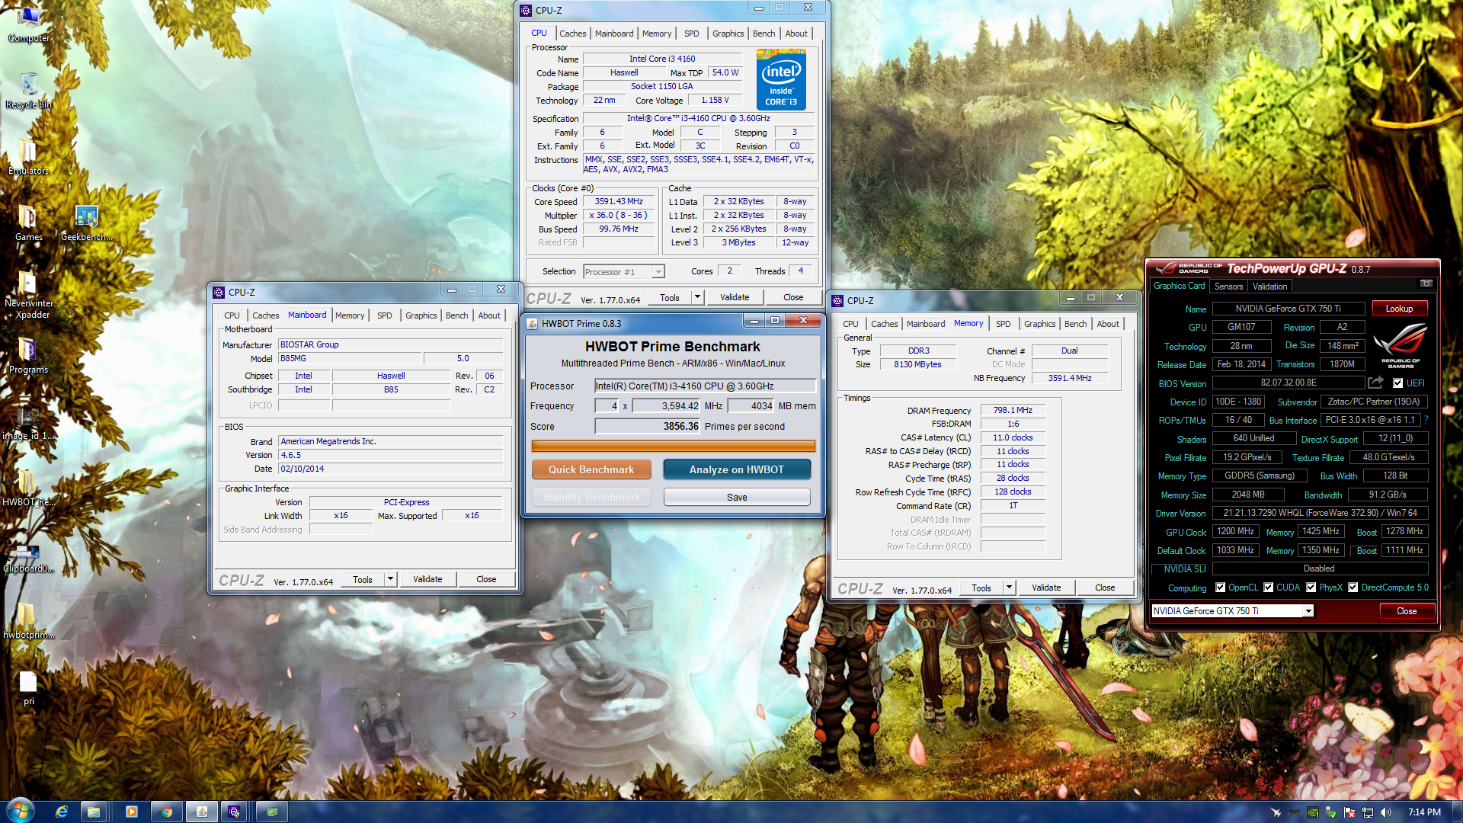The width and height of the screenshot is (1463, 823).
Task: Switch to CPU-Z taskbar icon
Action: [x=234, y=812]
